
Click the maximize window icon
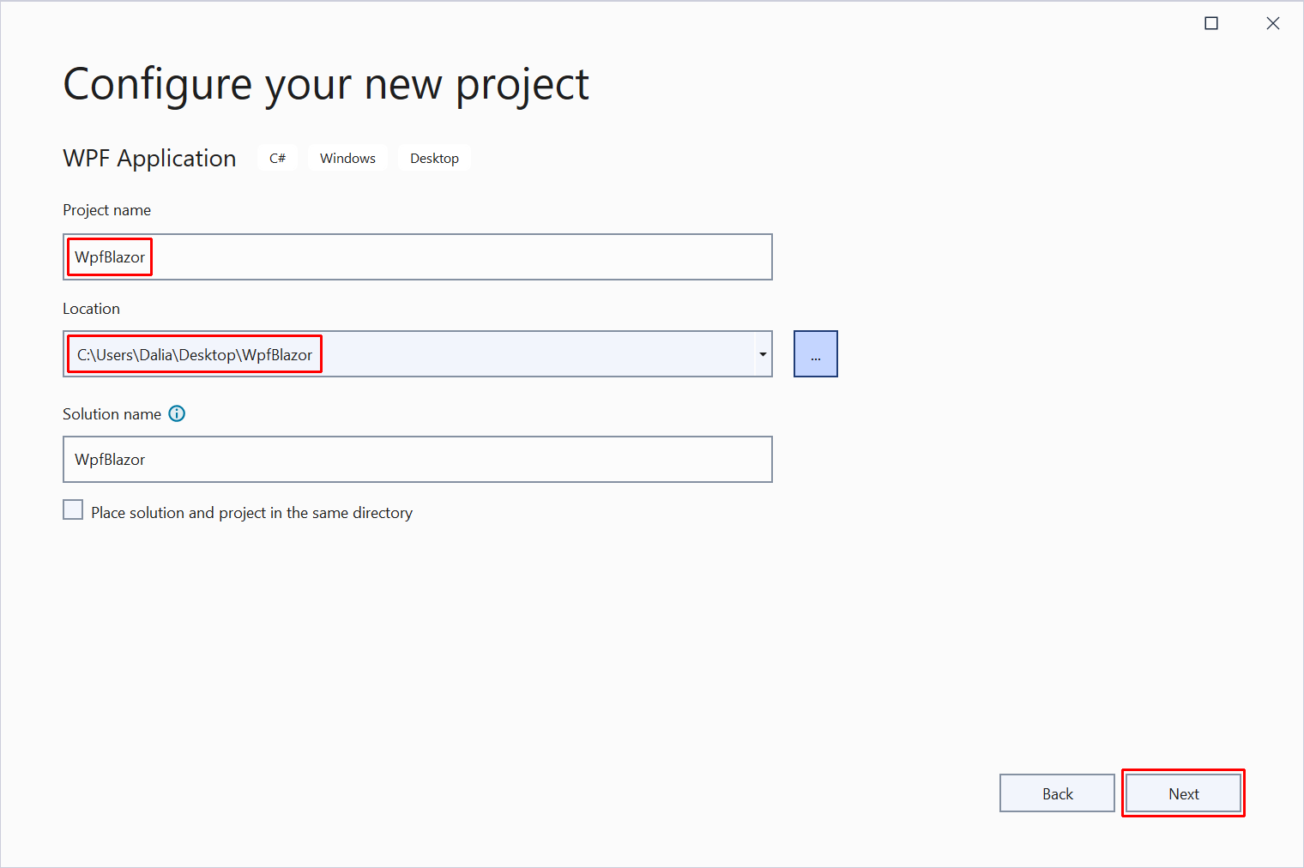click(x=1211, y=23)
